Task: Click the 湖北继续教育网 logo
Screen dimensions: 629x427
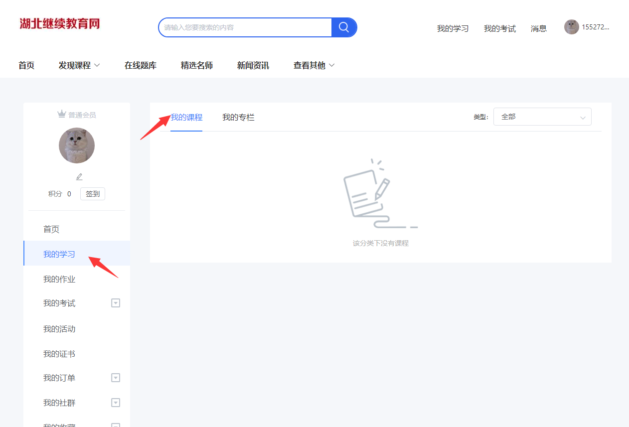Action: [x=59, y=23]
